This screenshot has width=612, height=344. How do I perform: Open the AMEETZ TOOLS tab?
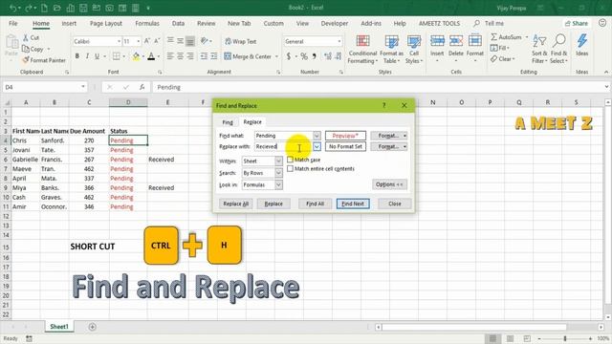click(x=440, y=23)
